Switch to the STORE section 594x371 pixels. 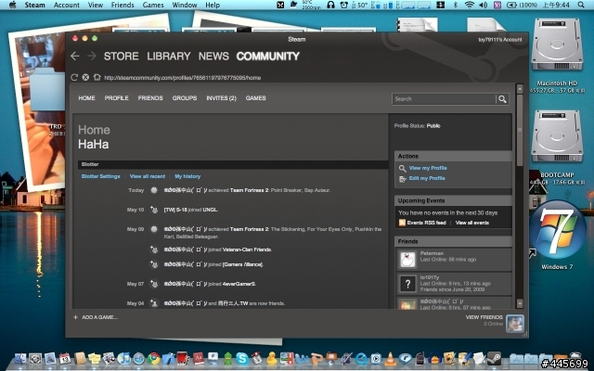(x=122, y=57)
